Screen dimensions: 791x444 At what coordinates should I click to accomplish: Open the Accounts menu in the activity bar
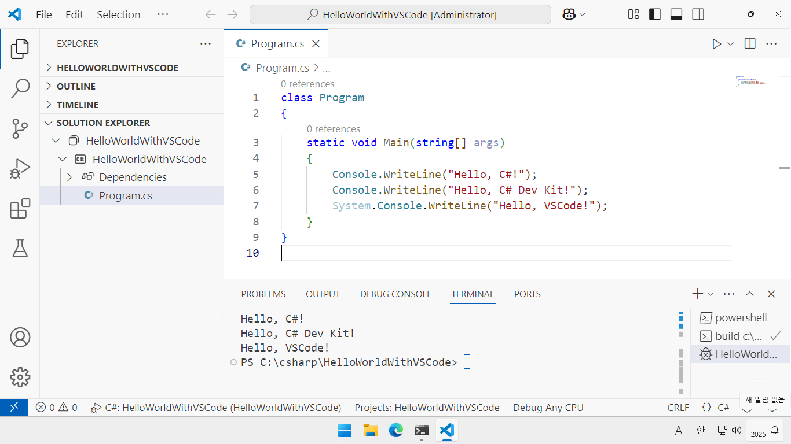point(20,338)
